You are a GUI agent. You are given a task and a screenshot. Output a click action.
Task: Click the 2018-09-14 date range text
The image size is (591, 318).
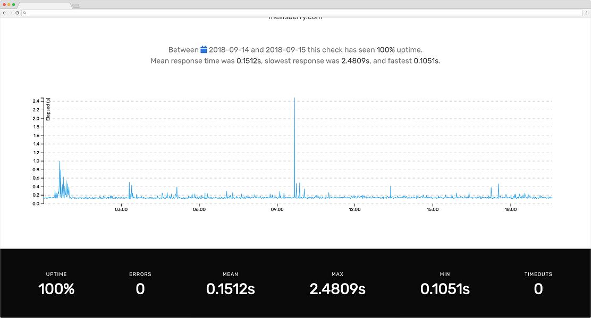229,50
